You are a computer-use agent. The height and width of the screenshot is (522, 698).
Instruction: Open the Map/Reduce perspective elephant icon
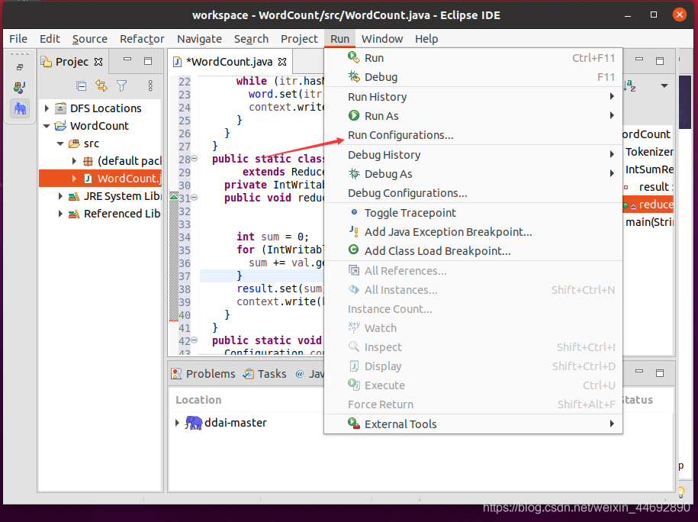(20, 108)
